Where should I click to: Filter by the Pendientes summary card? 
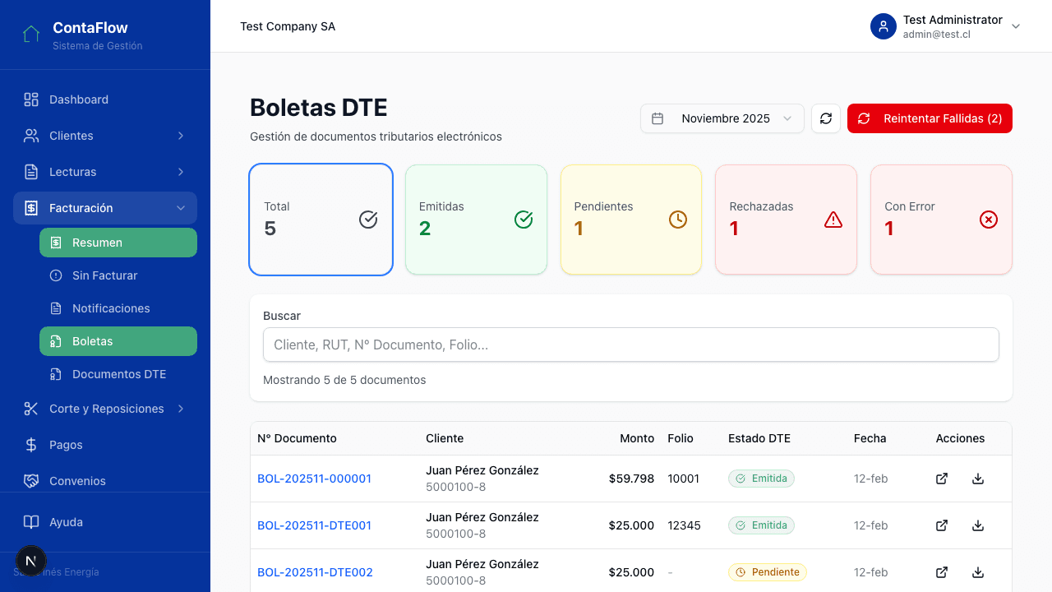[x=631, y=220]
